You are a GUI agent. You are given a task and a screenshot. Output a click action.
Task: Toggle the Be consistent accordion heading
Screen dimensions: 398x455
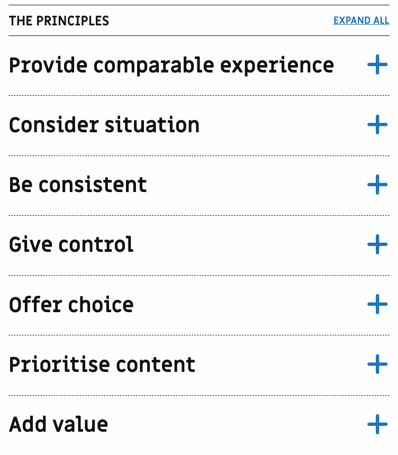click(x=78, y=185)
